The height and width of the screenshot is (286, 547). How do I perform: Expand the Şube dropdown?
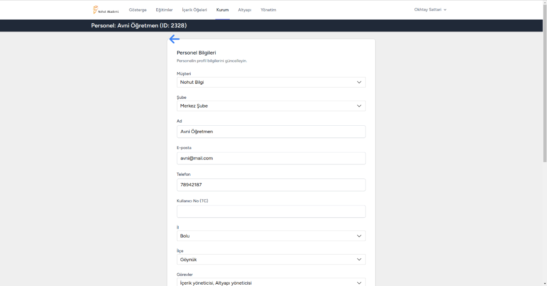[x=271, y=106]
